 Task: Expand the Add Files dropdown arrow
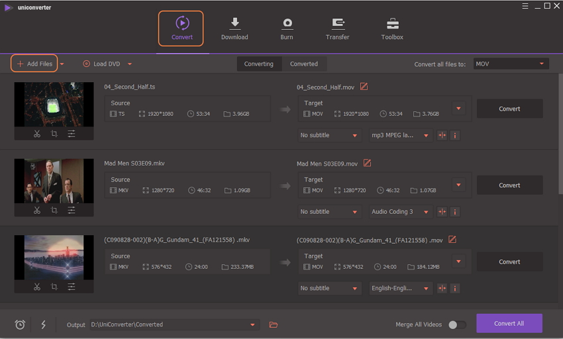pos(62,64)
